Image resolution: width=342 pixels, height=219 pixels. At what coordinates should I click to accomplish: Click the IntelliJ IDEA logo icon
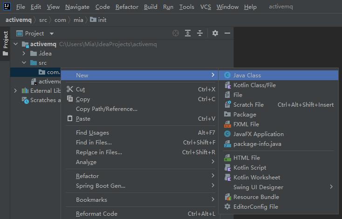click(x=7, y=7)
